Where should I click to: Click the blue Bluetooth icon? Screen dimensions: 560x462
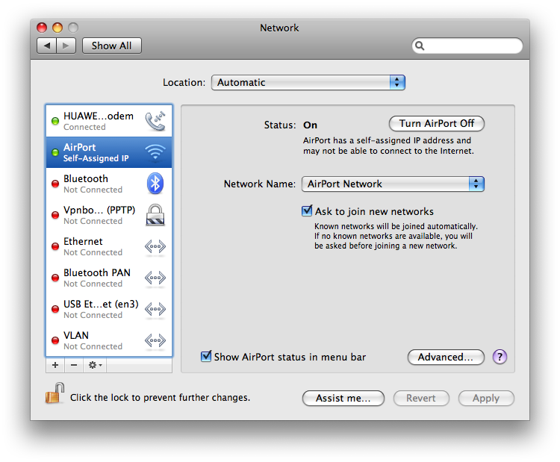point(155,184)
